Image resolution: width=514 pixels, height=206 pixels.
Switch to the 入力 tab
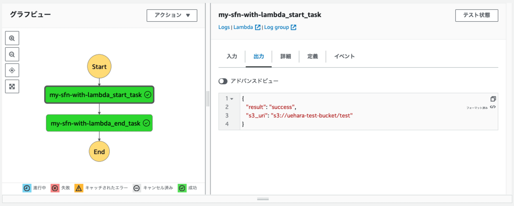(x=232, y=56)
